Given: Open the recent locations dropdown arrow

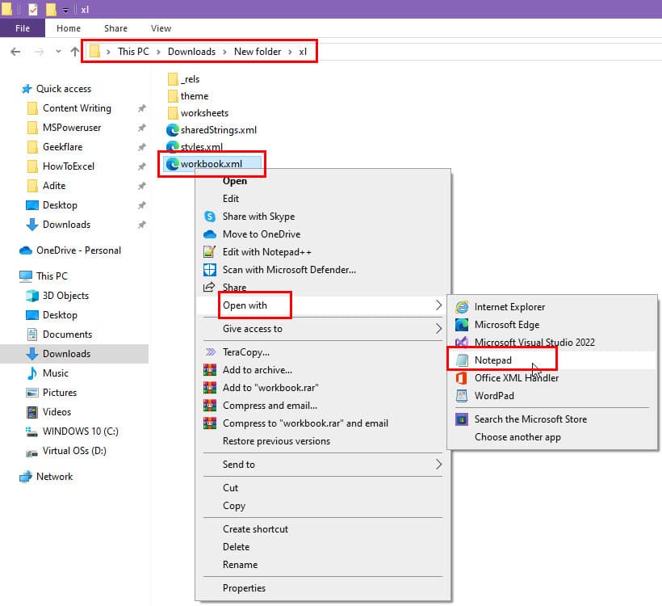Looking at the screenshot, I should click(x=58, y=52).
